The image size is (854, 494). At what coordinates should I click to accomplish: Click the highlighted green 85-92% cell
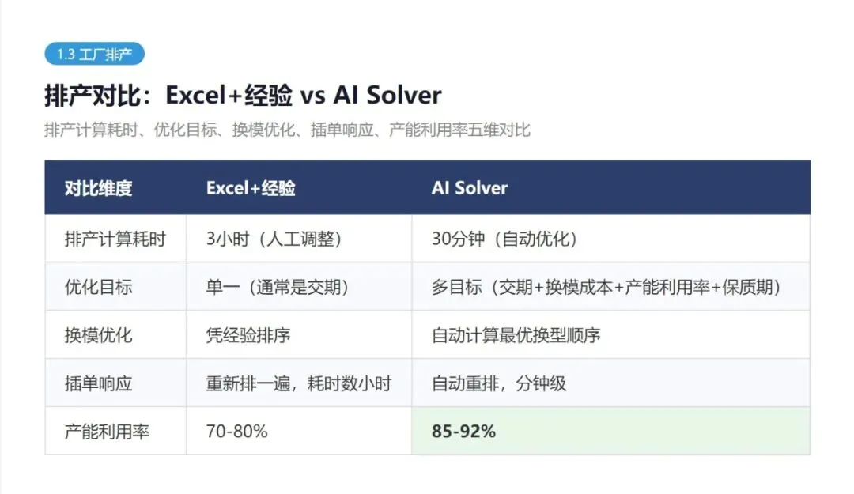point(610,431)
